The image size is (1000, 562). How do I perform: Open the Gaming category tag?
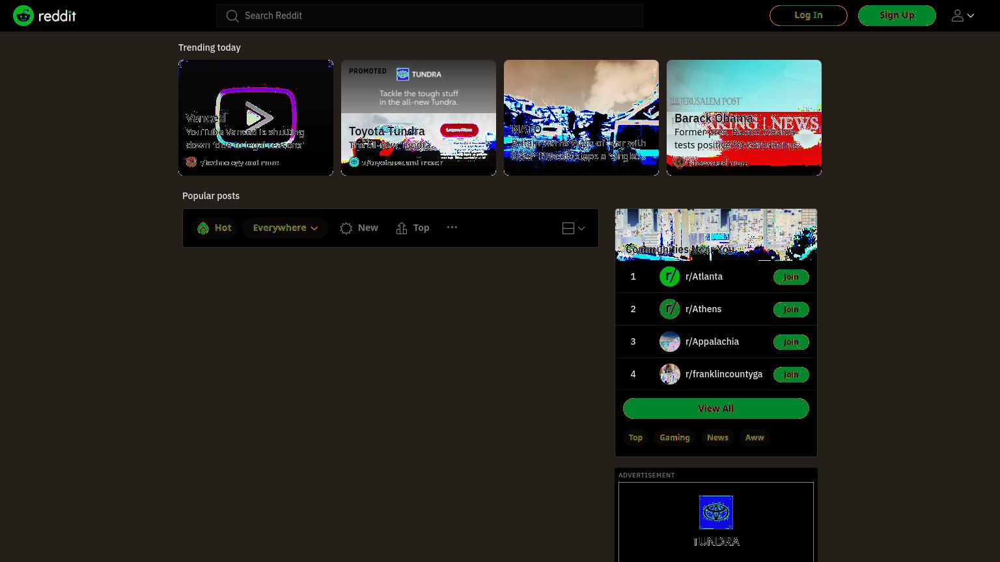[x=674, y=438]
